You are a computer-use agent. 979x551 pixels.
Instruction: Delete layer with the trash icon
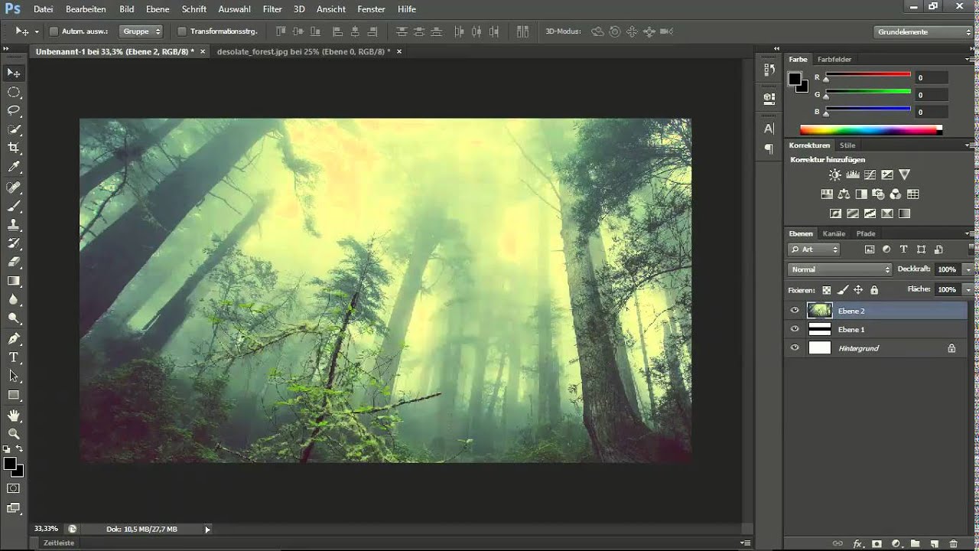(953, 544)
